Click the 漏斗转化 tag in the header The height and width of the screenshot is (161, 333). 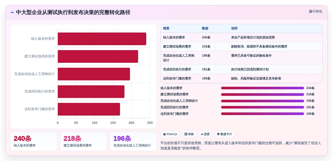(x=315, y=11)
